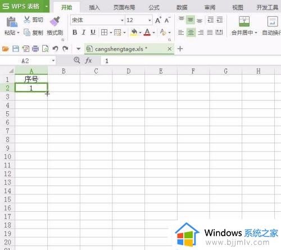
Task: Apply red font color A
Action: click(x=147, y=32)
